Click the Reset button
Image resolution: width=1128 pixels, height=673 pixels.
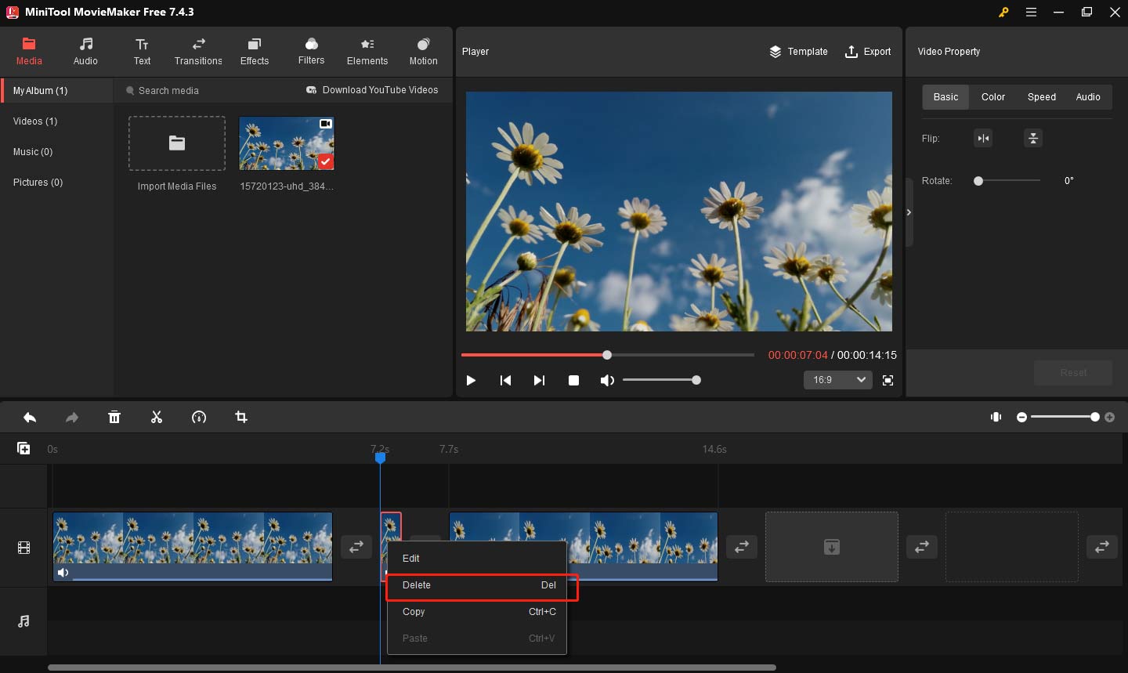pos(1073,373)
